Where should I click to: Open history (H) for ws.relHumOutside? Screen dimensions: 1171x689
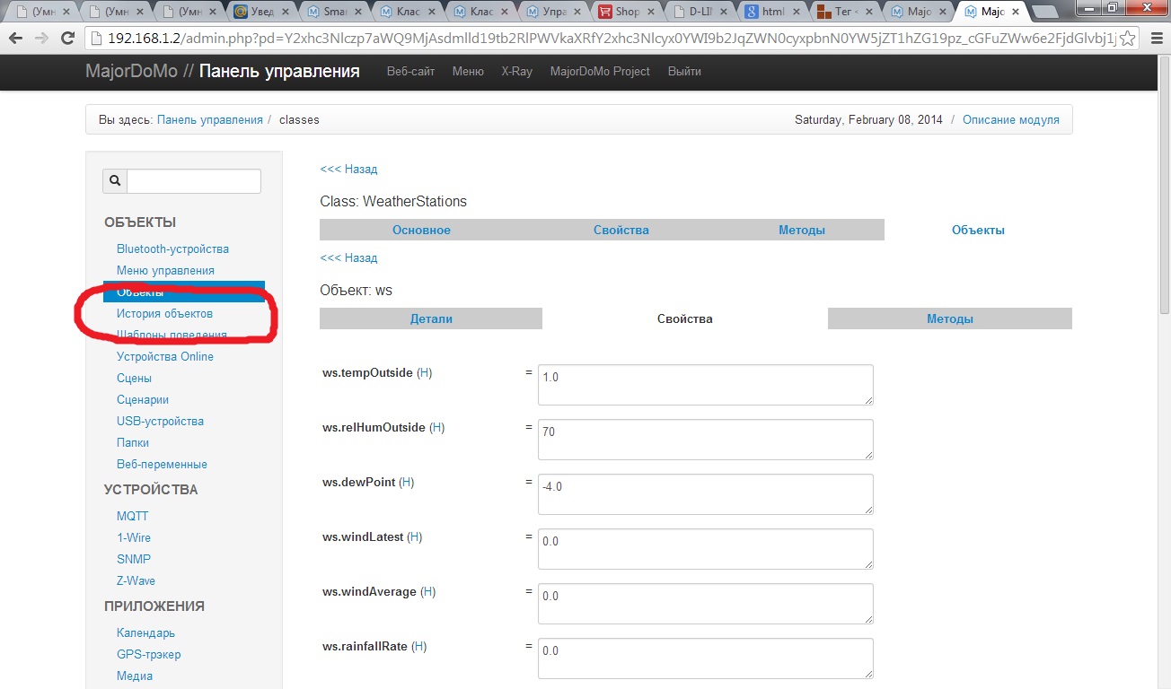click(x=437, y=427)
